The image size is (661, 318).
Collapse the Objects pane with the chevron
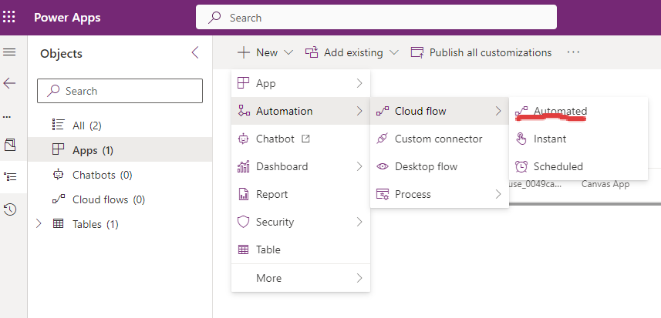coord(195,52)
